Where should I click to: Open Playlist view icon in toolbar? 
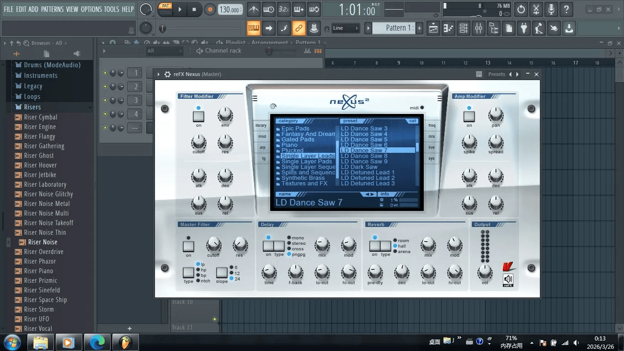point(433,28)
